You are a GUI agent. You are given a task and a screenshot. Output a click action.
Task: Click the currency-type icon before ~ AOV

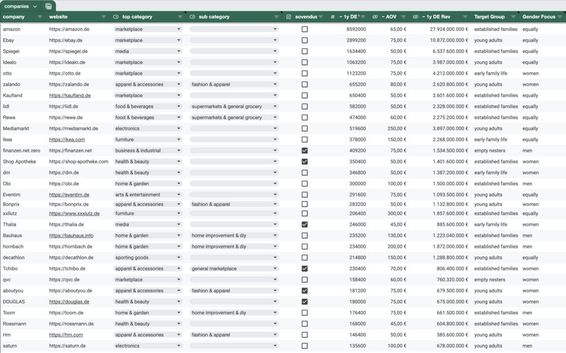point(375,17)
